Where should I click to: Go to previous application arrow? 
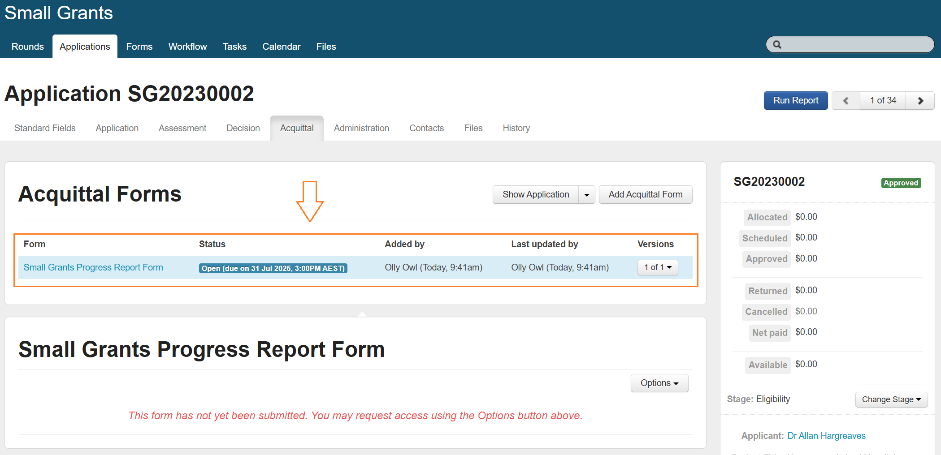pos(846,101)
